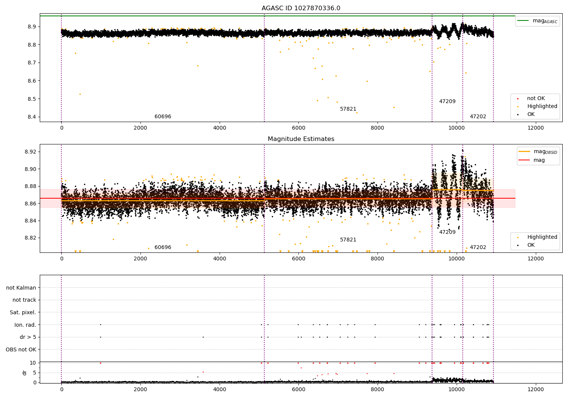
Task: Click the 8.7 y-axis tick label
Action: pos(32,63)
